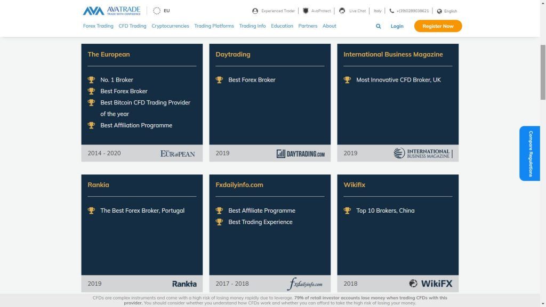This screenshot has width=546, height=307.
Task: Click International Business Magazine title
Action: tap(393, 54)
